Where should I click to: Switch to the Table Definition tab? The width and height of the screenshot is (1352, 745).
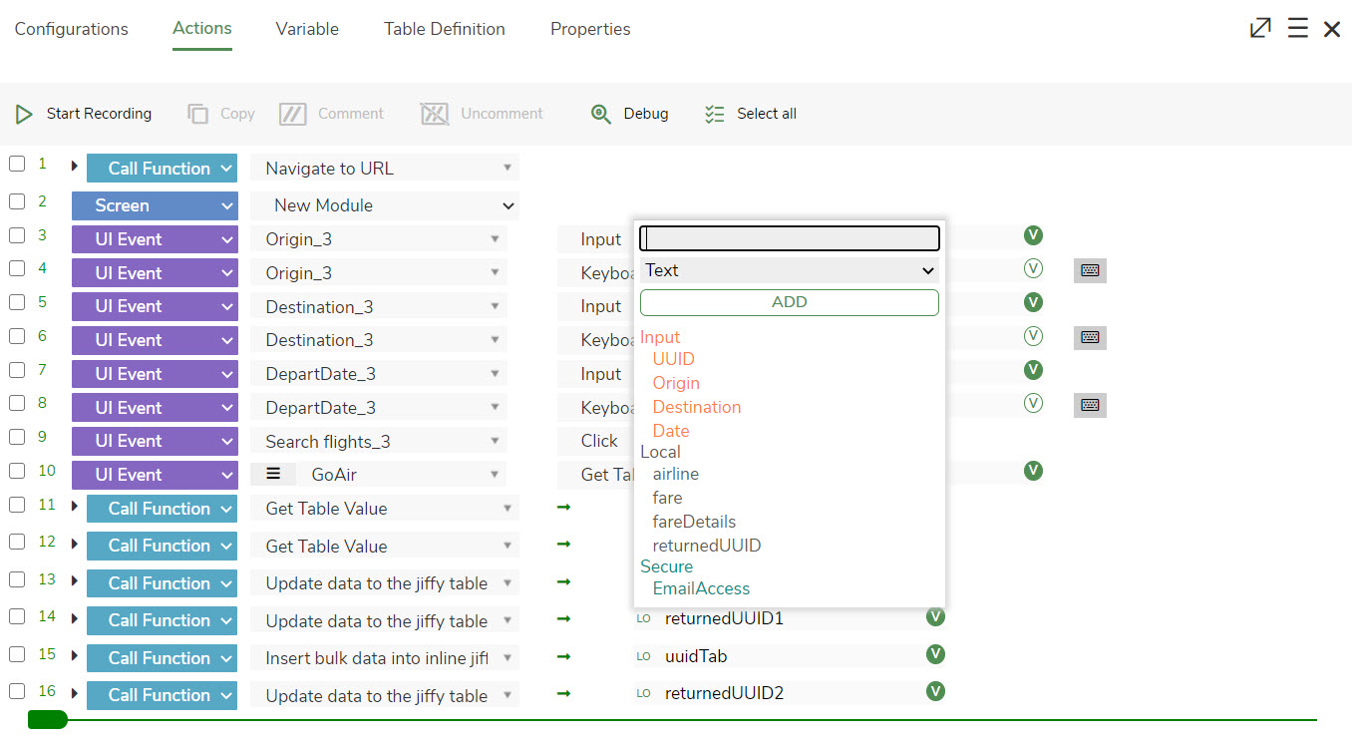tap(444, 29)
